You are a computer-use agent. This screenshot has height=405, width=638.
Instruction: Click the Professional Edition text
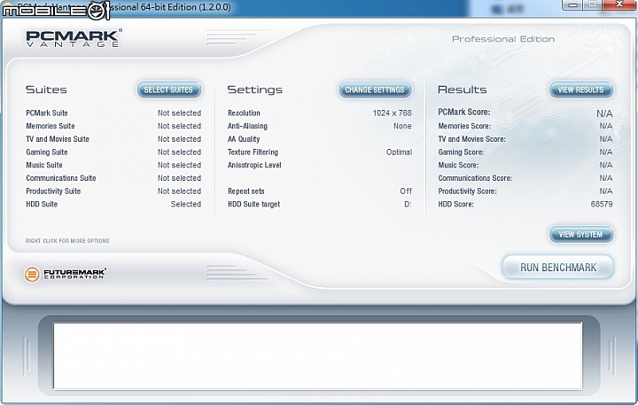pos(503,39)
